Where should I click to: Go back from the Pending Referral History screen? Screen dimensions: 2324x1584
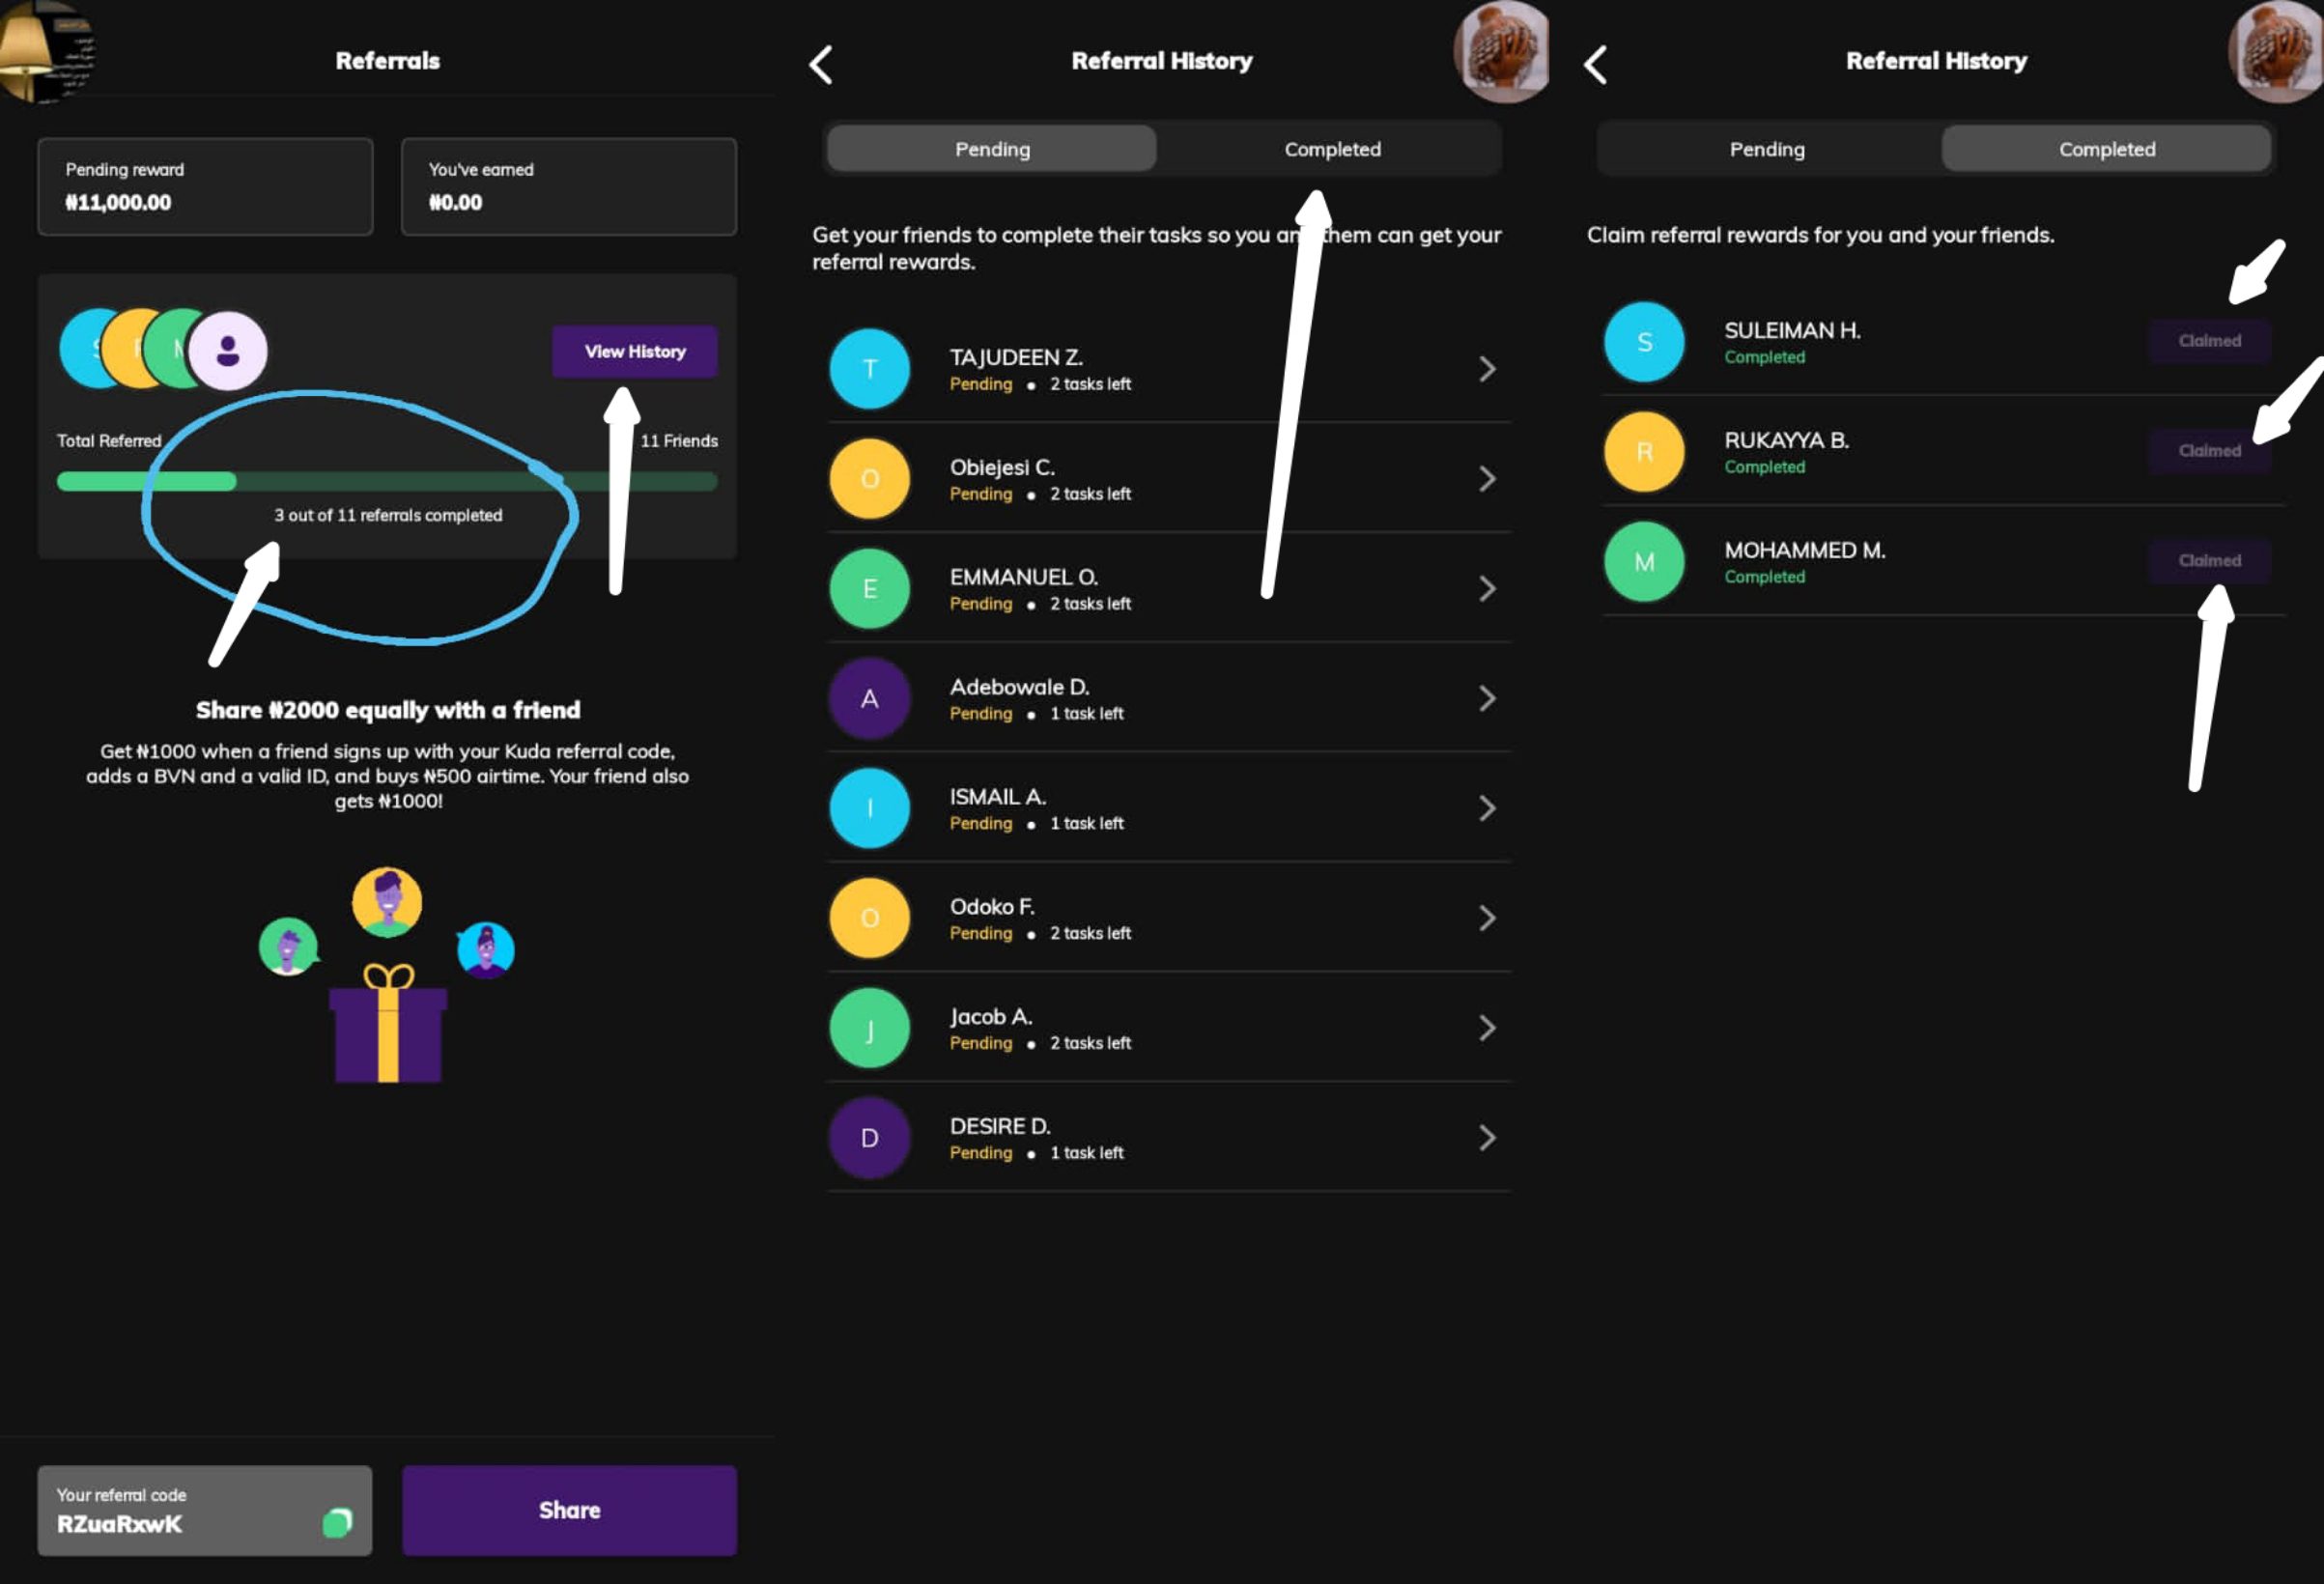pos(821,65)
